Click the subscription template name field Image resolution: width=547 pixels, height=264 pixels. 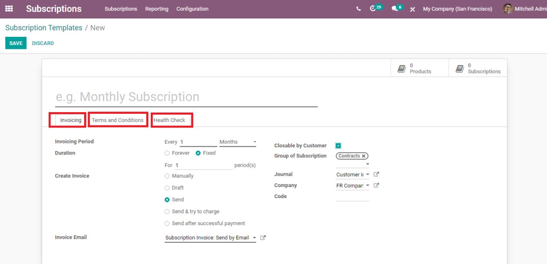point(186,97)
